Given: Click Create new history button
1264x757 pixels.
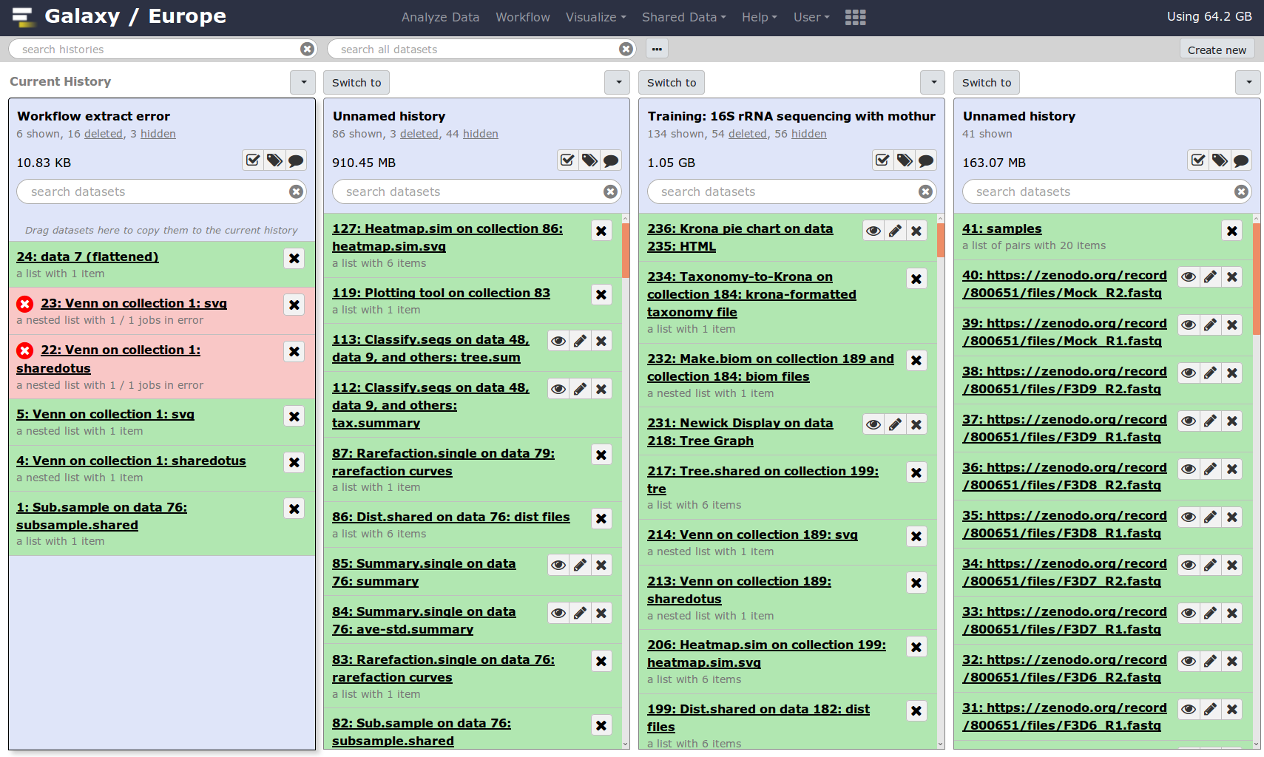Looking at the screenshot, I should pyautogui.click(x=1217, y=50).
